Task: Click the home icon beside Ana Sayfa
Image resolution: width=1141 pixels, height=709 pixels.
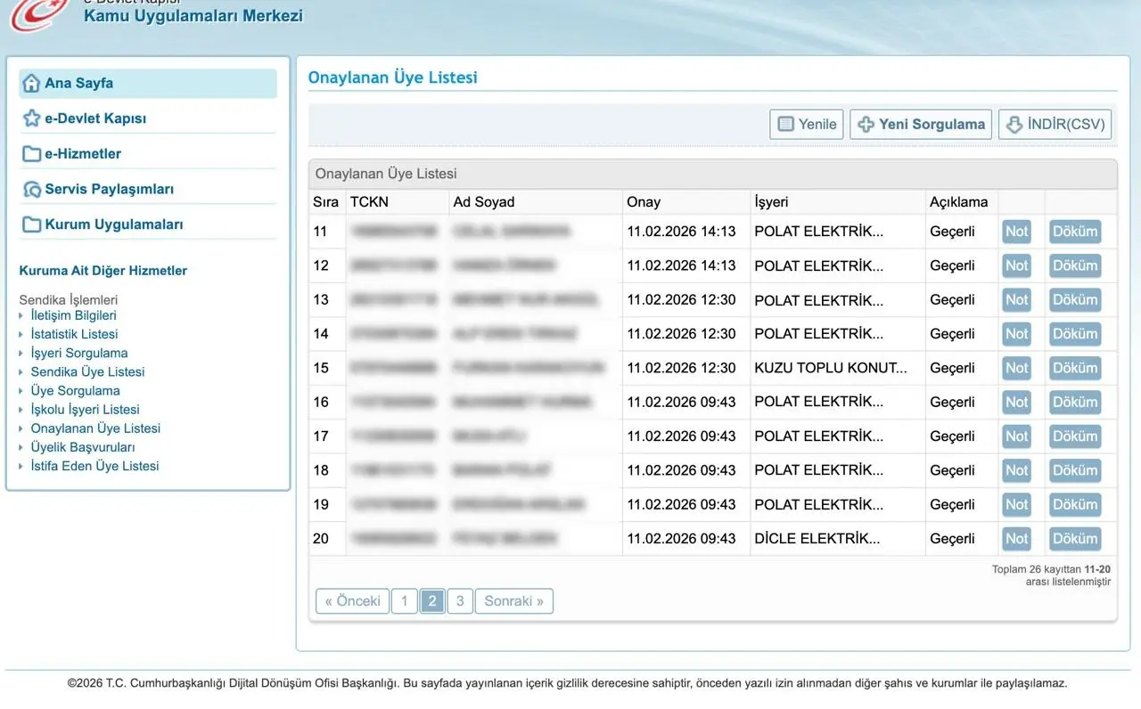Action: tap(31, 83)
